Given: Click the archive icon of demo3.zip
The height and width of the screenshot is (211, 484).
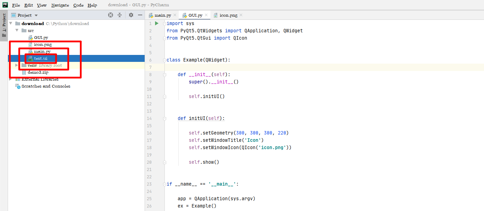Looking at the screenshot, I should pos(24,72).
